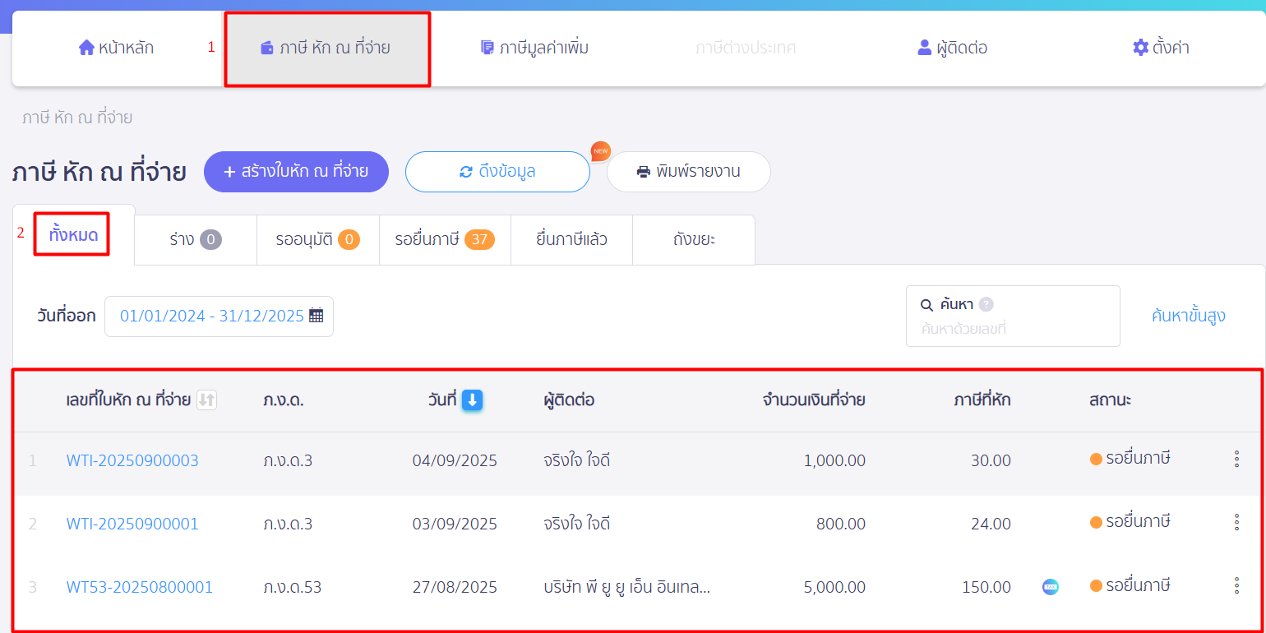Switch to รอยื่นภาษี tab
The height and width of the screenshot is (633, 1266).
point(445,240)
